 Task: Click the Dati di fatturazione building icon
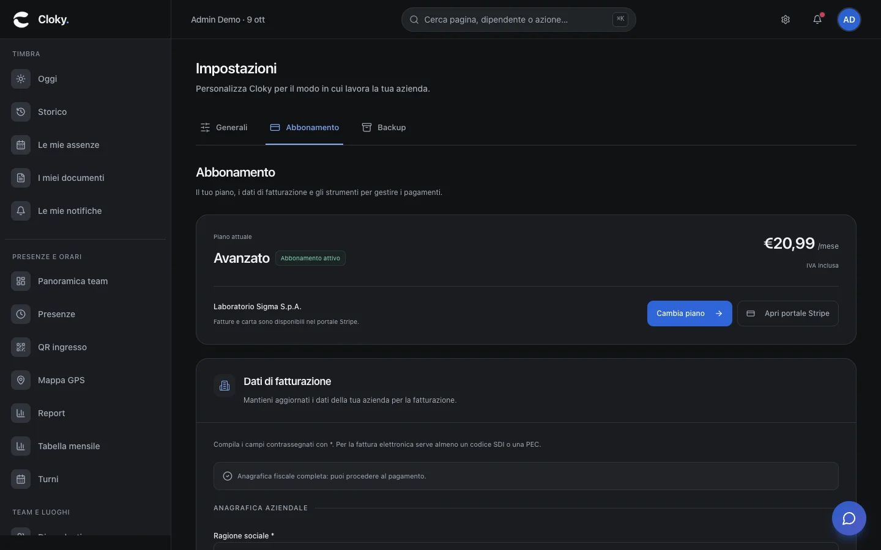pyautogui.click(x=225, y=386)
